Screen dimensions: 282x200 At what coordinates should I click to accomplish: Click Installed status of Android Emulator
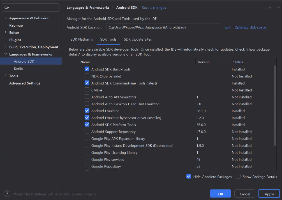[238, 111]
